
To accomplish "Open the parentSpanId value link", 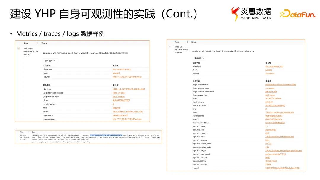I will click(x=274, y=116).
